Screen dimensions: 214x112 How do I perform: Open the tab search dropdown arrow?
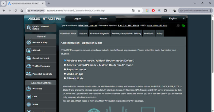click(3, 3)
